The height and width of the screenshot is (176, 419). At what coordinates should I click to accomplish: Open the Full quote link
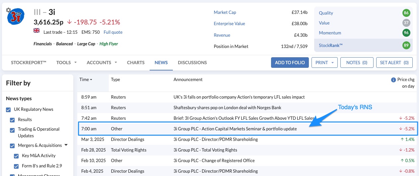pos(113,32)
